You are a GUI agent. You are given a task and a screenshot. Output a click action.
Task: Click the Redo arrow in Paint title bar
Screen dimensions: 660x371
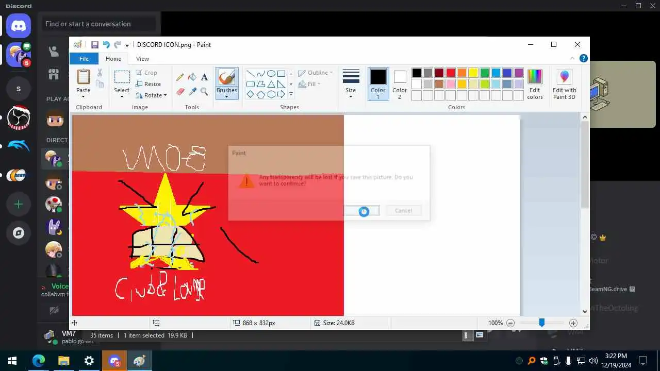click(x=118, y=45)
